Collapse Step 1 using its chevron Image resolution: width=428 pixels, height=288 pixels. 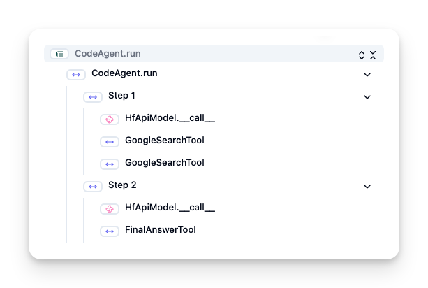pyautogui.click(x=367, y=96)
